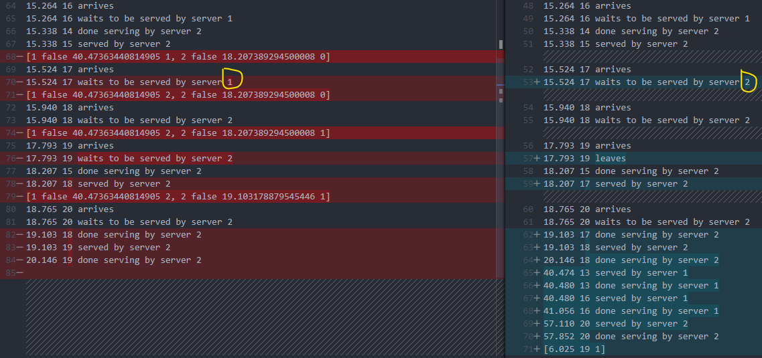Click added line '20.146 18 done serving by server 2'
This screenshot has height=358, width=762.
tap(631, 260)
